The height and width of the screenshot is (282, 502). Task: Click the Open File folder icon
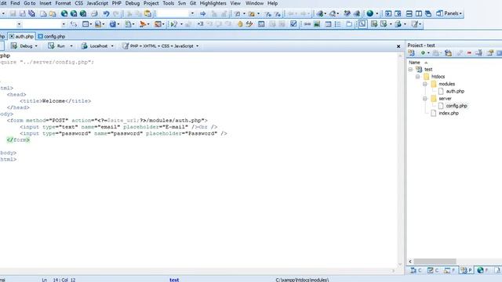coord(53,13)
